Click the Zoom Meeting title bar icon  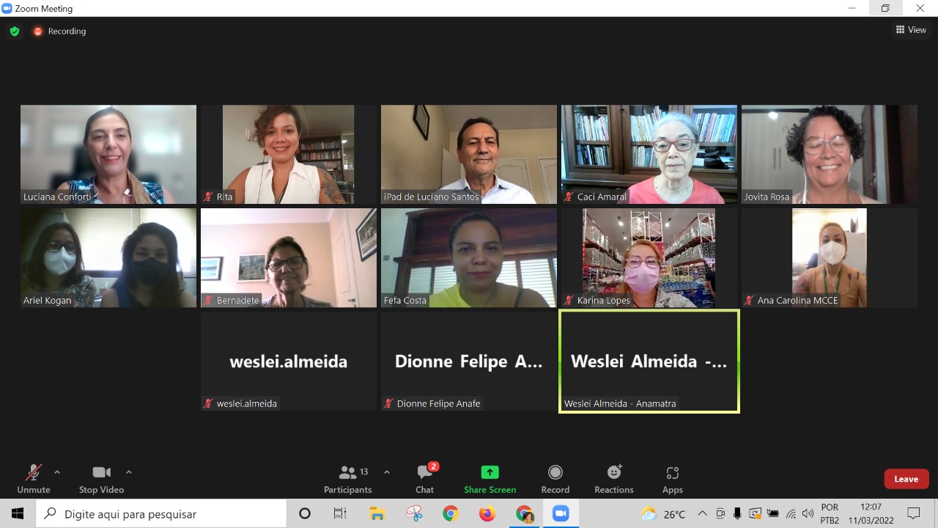(7, 8)
